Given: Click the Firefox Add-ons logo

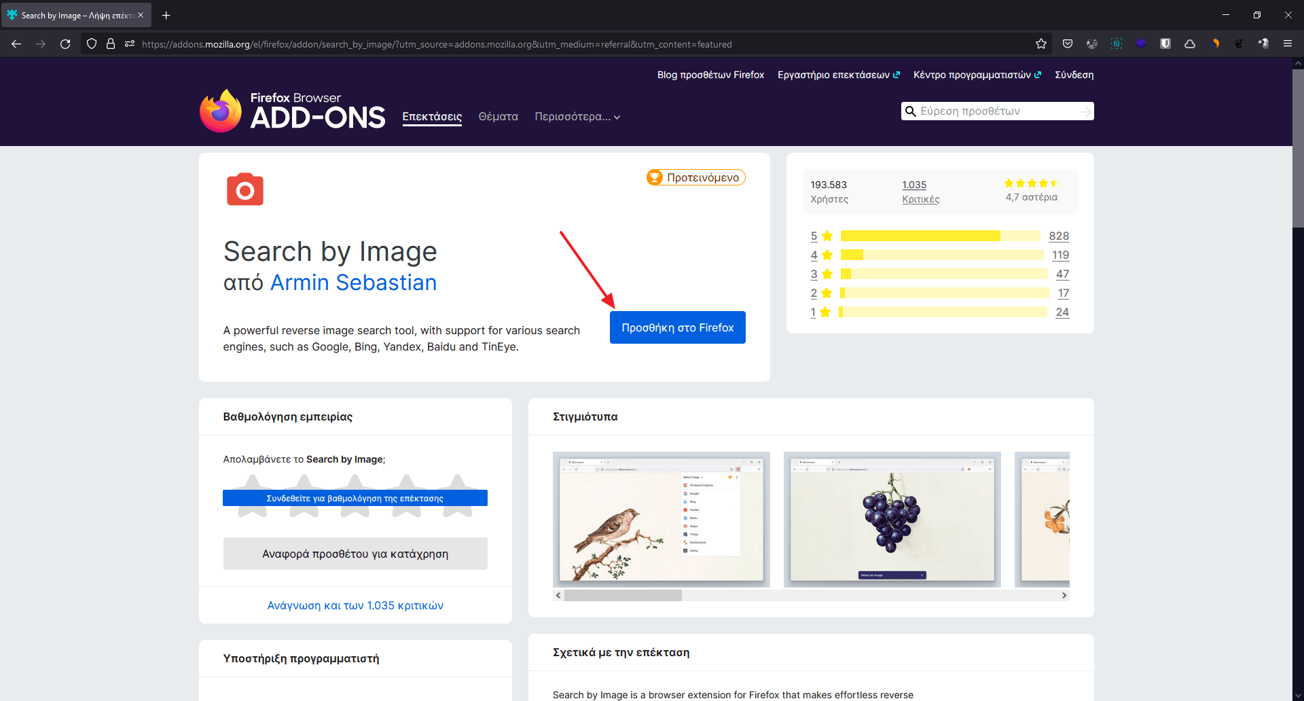Looking at the screenshot, I should click(x=293, y=111).
